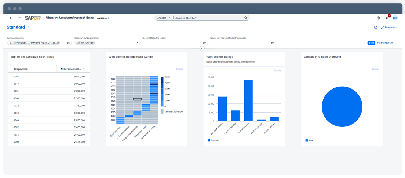Collapse the filter bar header

point(202,48)
